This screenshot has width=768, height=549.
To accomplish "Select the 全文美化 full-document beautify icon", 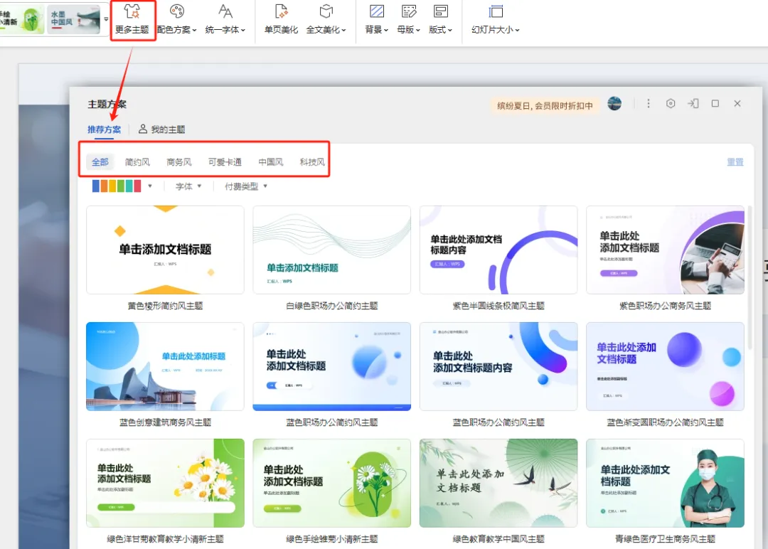I will pyautogui.click(x=326, y=19).
